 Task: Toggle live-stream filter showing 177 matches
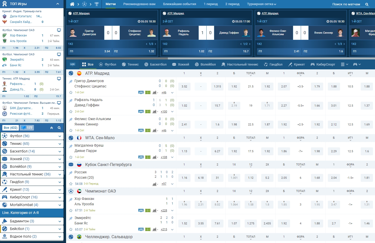click(x=27, y=128)
